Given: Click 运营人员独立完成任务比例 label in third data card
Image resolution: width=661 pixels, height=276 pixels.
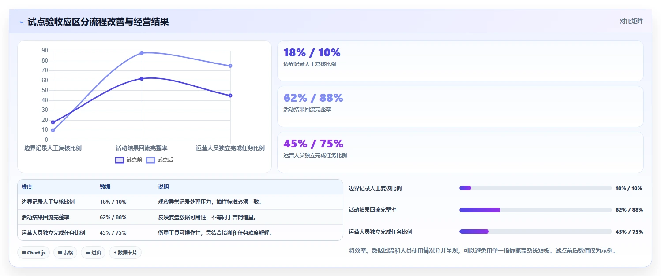Looking at the screenshot, I should coord(315,155).
